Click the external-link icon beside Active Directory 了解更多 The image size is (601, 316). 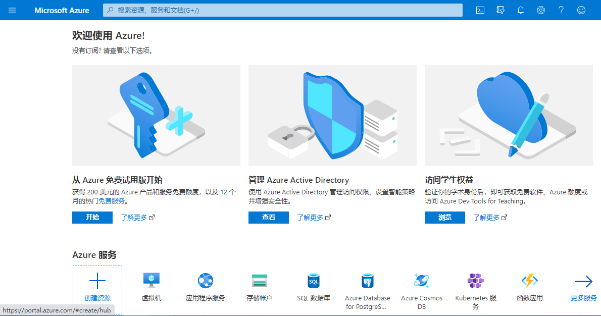pyautogui.click(x=328, y=218)
